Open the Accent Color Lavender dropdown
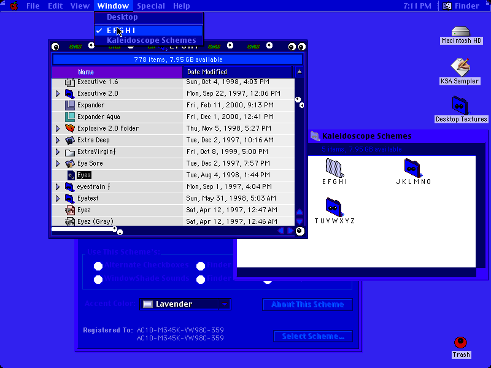The height and width of the screenshot is (368, 491). coord(185,304)
